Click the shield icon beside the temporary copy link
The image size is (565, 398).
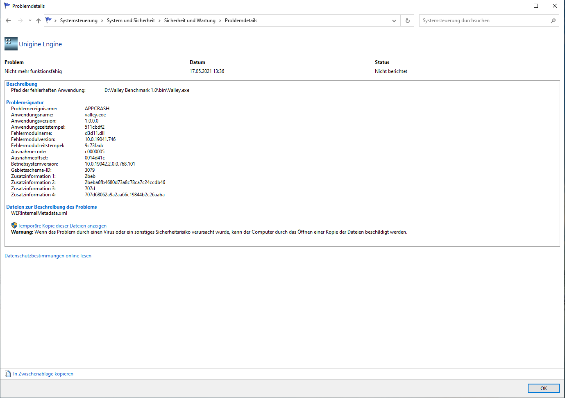coord(14,225)
